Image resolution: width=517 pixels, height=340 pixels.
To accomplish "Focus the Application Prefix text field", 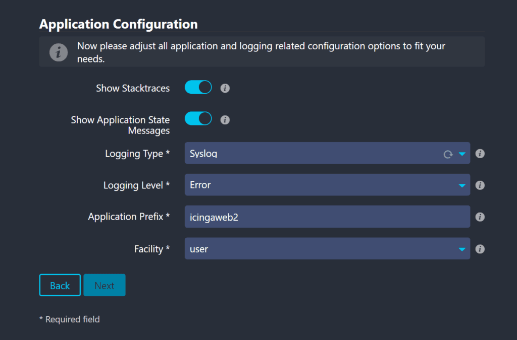I will 327,217.
